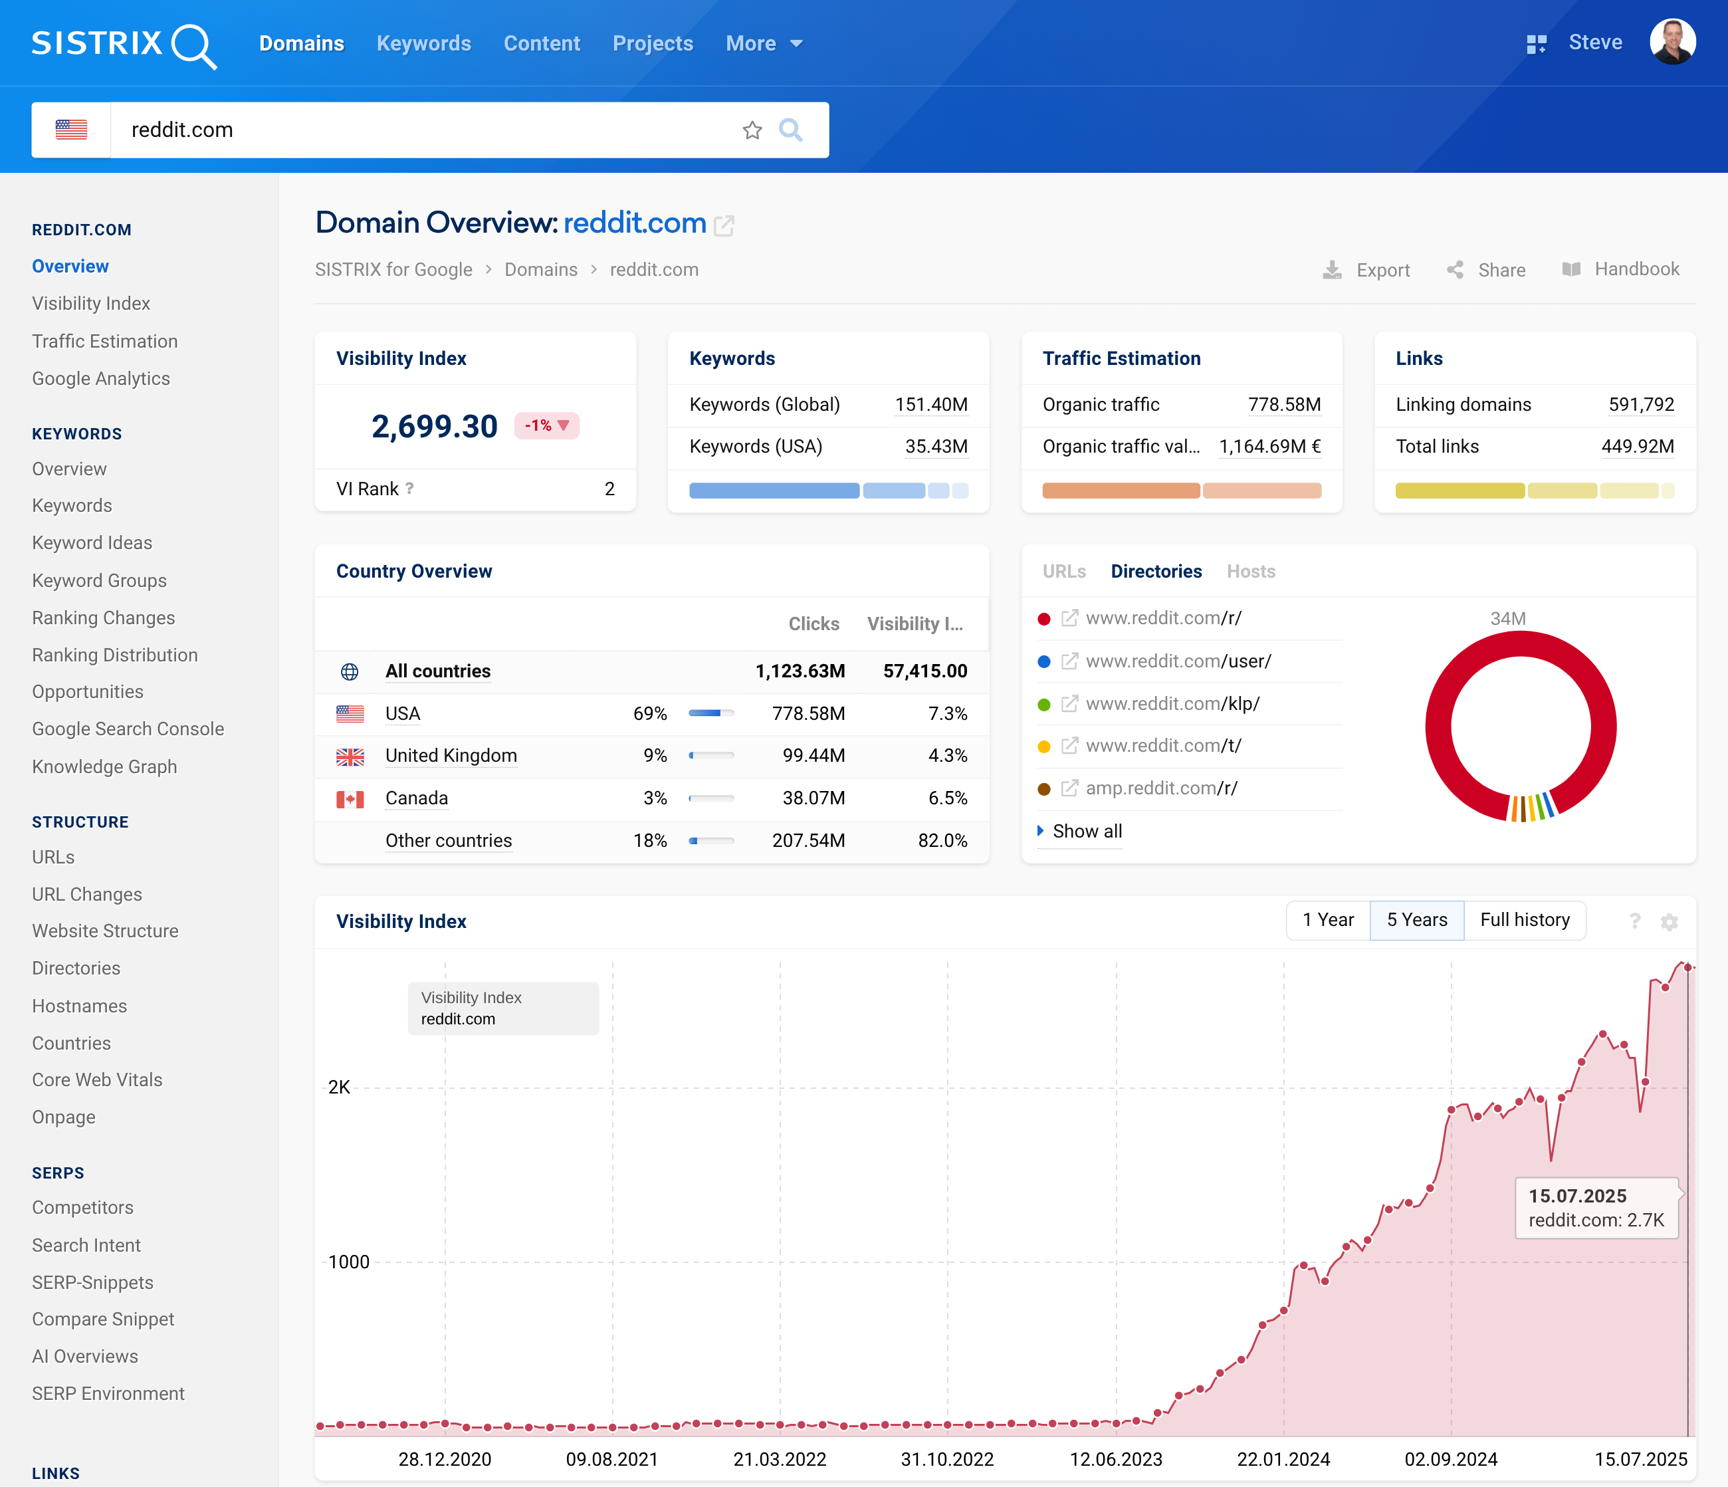Click the 15.07.2025 chart data point
Screen dimensions: 1728x1487
1688,967
